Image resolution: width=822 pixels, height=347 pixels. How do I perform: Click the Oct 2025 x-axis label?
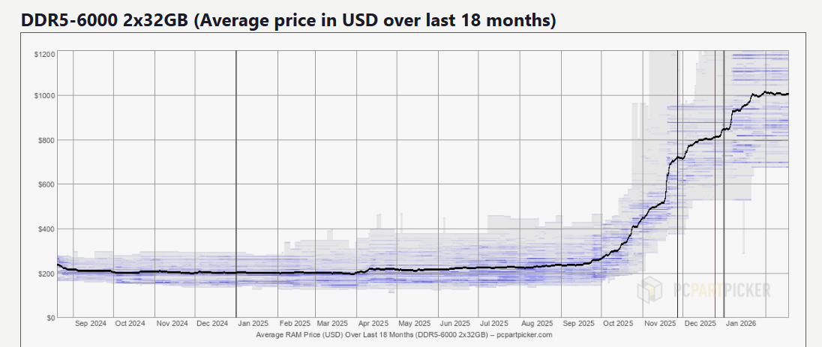[619, 324]
